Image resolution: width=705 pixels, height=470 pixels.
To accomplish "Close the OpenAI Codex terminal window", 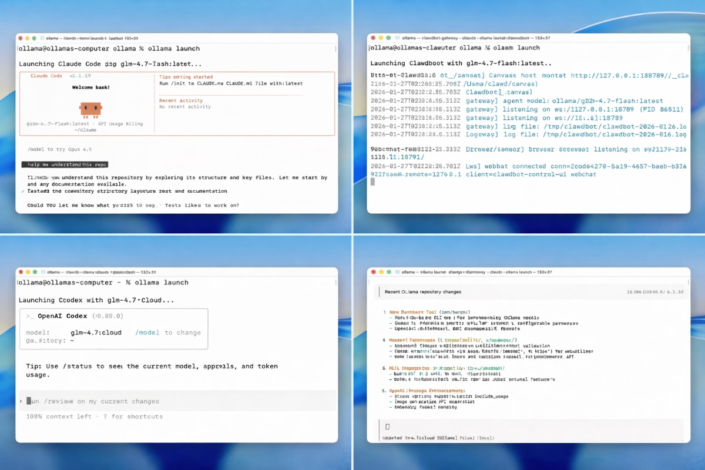I will click(20, 272).
